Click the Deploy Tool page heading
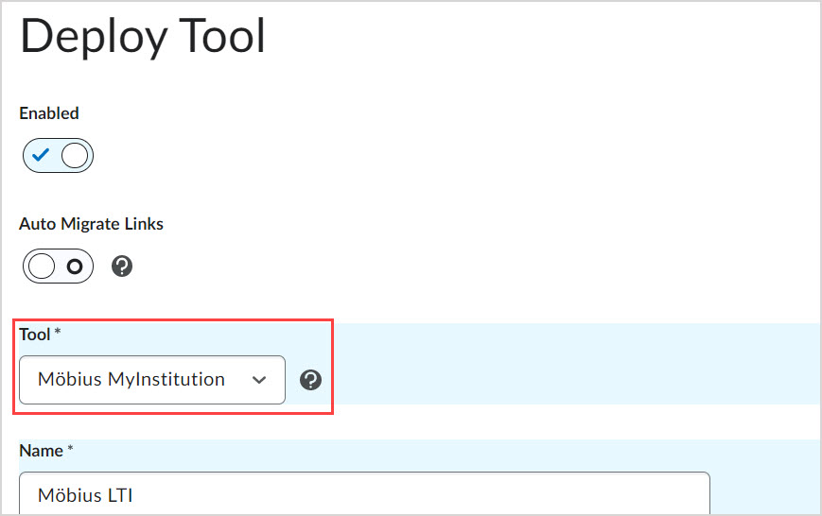The height and width of the screenshot is (516, 822). point(143,36)
